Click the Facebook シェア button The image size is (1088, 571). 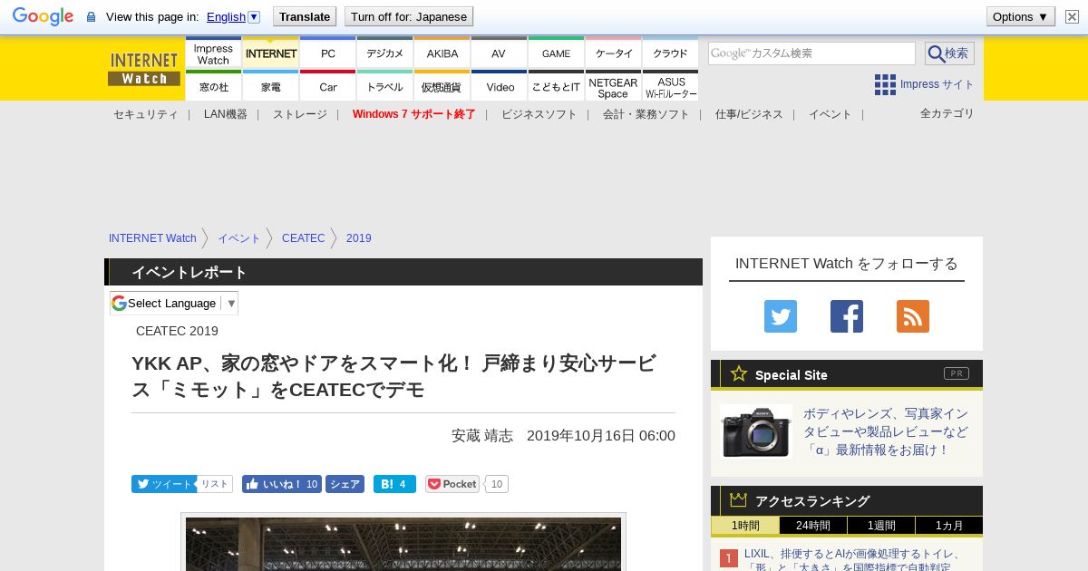pyautogui.click(x=345, y=484)
